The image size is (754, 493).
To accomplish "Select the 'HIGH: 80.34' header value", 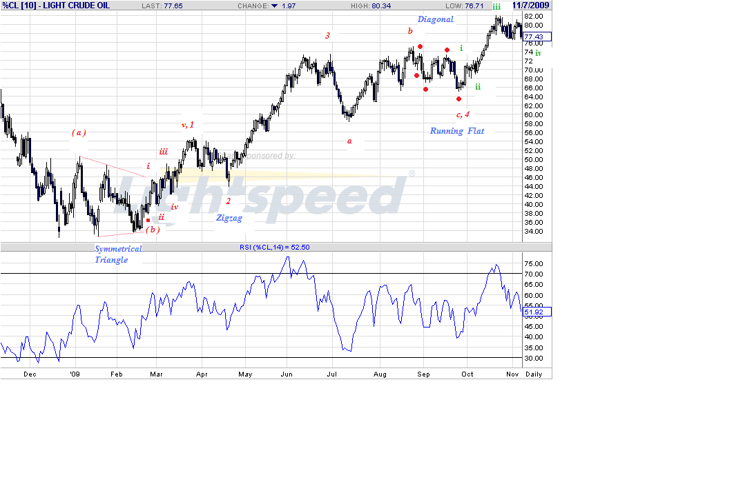I will click(371, 6).
